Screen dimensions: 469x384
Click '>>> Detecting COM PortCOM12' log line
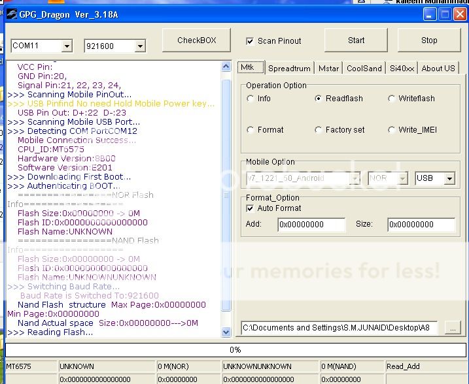[73, 131]
